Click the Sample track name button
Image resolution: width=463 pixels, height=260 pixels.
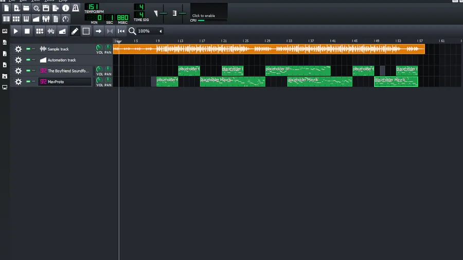(x=65, y=49)
